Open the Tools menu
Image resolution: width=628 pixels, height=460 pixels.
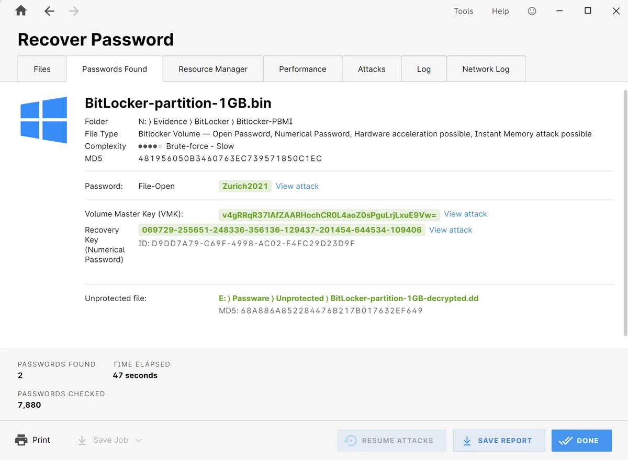[463, 11]
